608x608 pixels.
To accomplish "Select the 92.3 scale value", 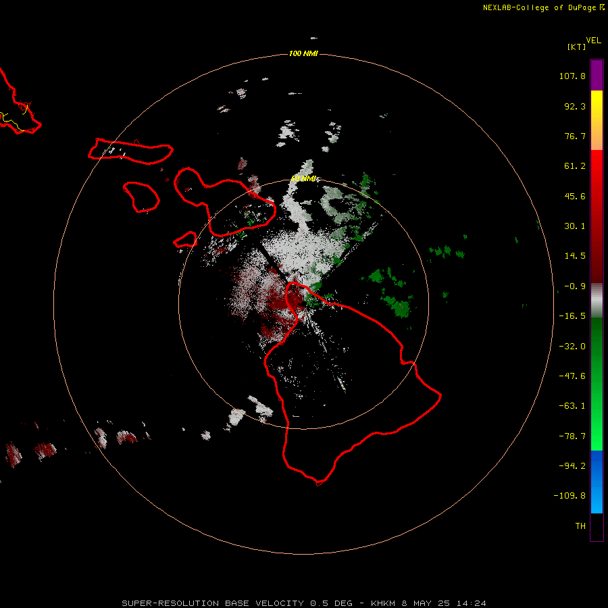I will click(575, 106).
